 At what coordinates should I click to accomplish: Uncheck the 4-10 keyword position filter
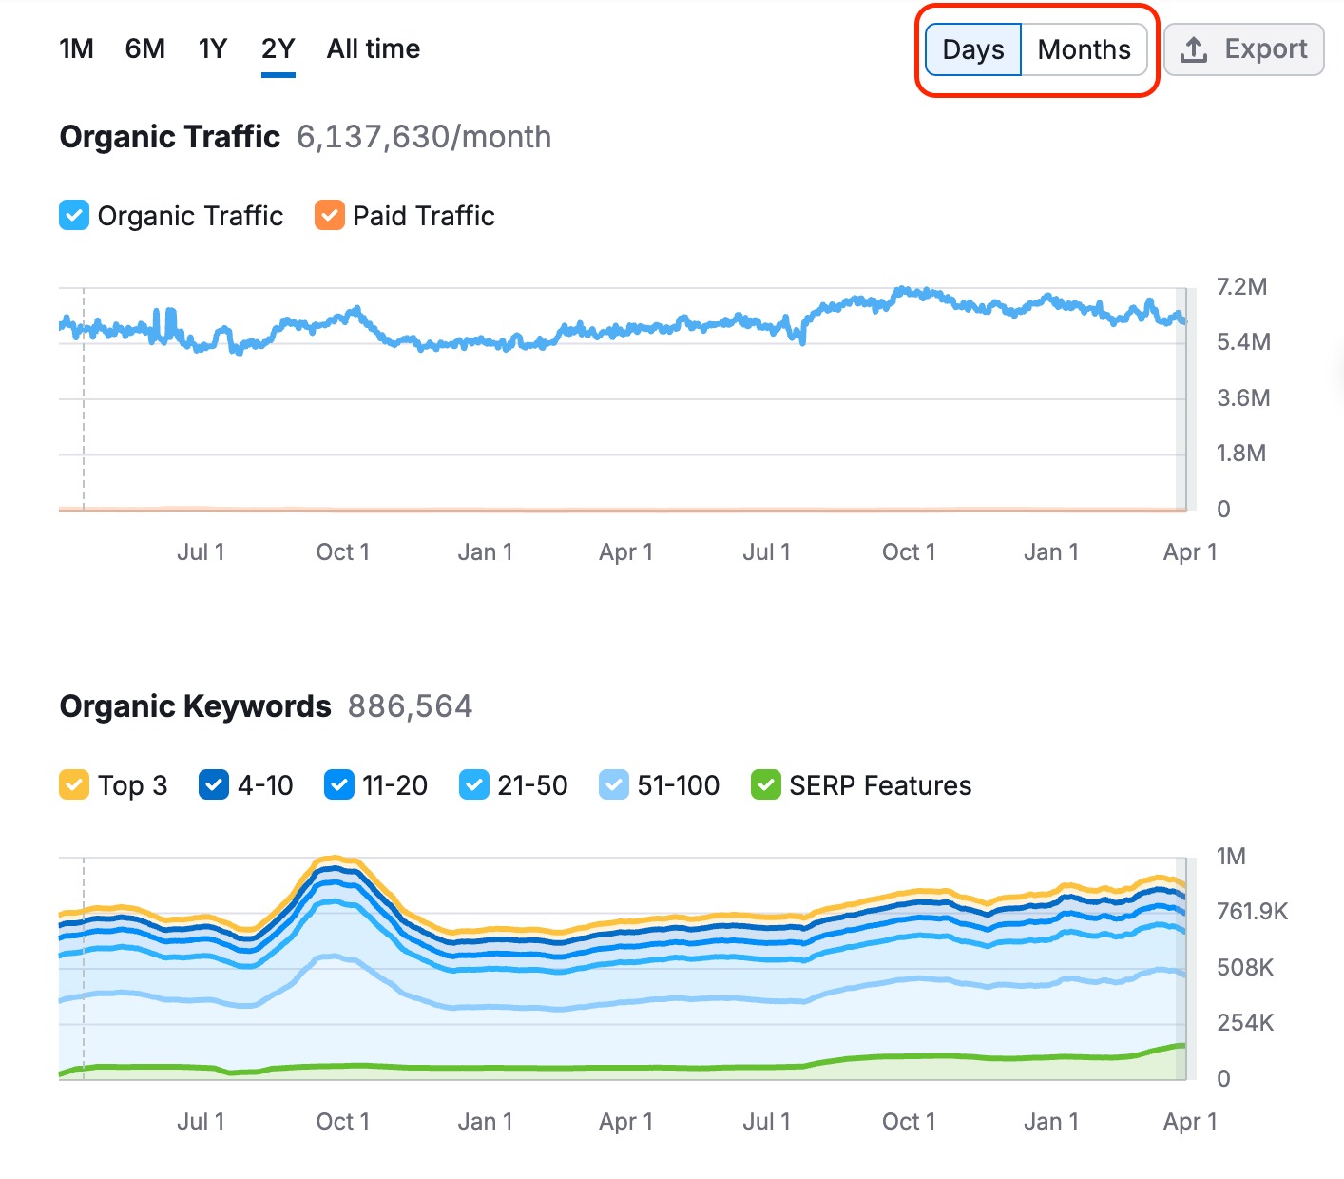pos(213,784)
